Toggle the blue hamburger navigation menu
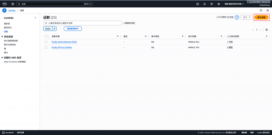 click(x=4, y=10)
